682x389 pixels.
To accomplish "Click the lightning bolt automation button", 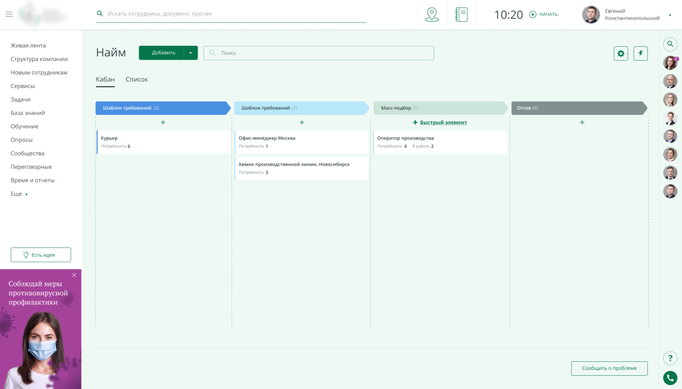I will (x=640, y=53).
